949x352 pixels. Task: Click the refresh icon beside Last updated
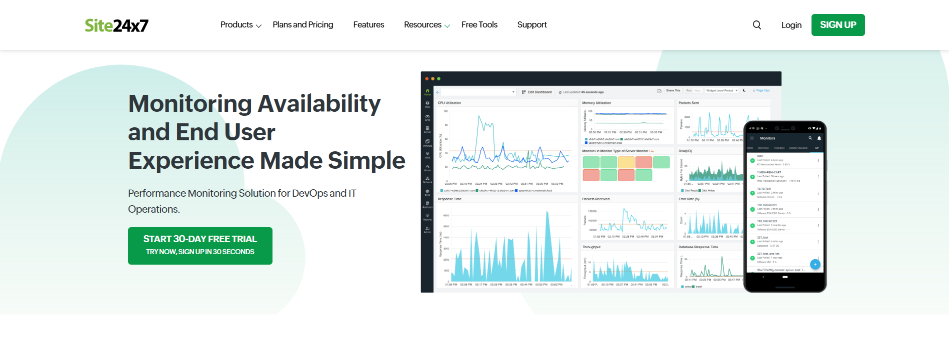coord(560,92)
